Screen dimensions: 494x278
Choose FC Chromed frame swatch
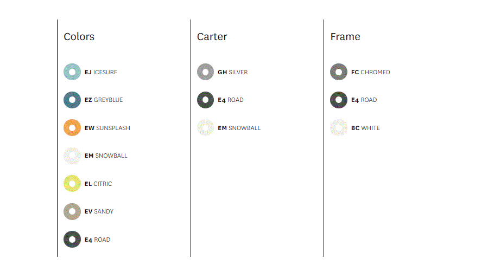pos(339,72)
